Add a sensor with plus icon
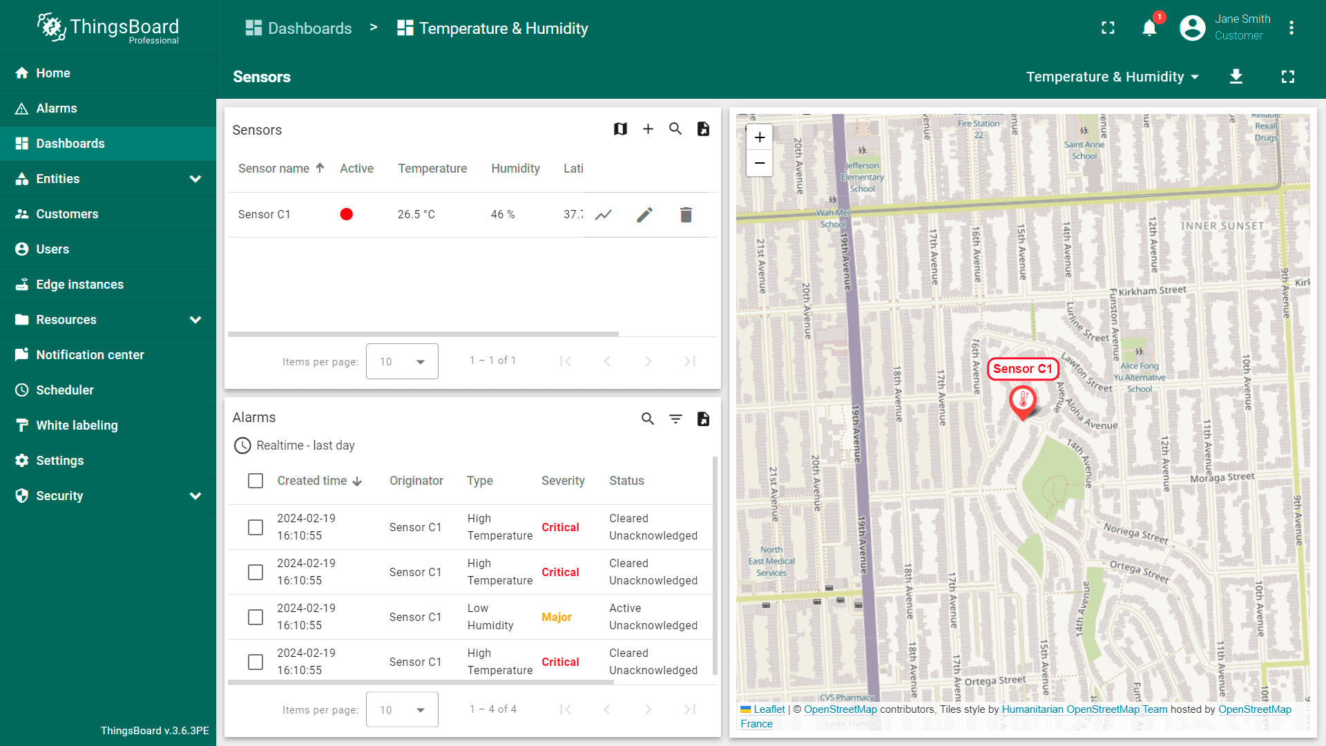 click(648, 129)
